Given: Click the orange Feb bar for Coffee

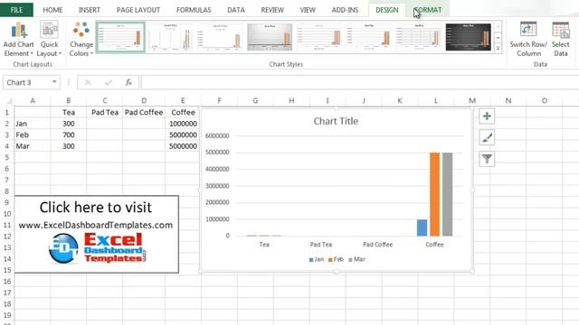Looking at the screenshot, I should (x=434, y=194).
